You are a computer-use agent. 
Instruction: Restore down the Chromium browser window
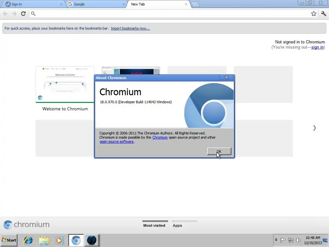pyautogui.click(x=310, y=3)
